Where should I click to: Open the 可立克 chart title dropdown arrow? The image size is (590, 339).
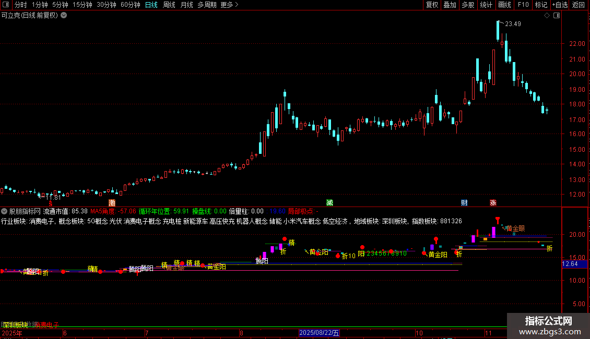point(64,16)
